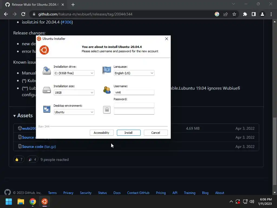The width and height of the screenshot is (277, 208).
Task: Click Ubuntu Installer taskbar icon
Action: (45, 201)
